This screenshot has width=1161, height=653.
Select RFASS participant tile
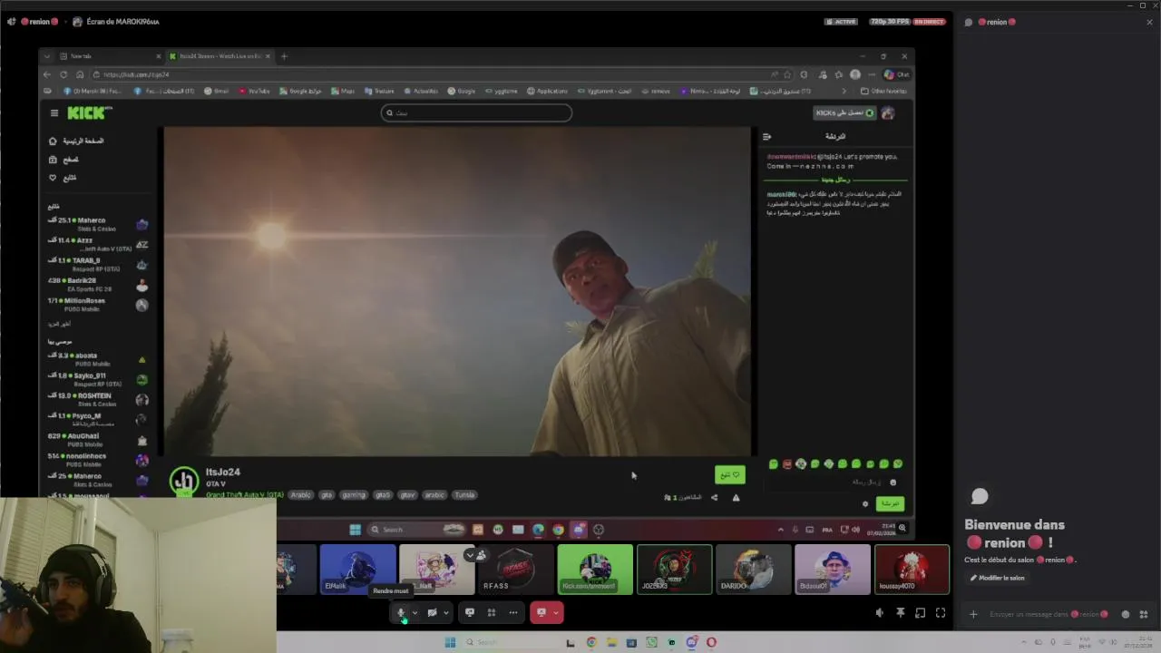click(515, 569)
